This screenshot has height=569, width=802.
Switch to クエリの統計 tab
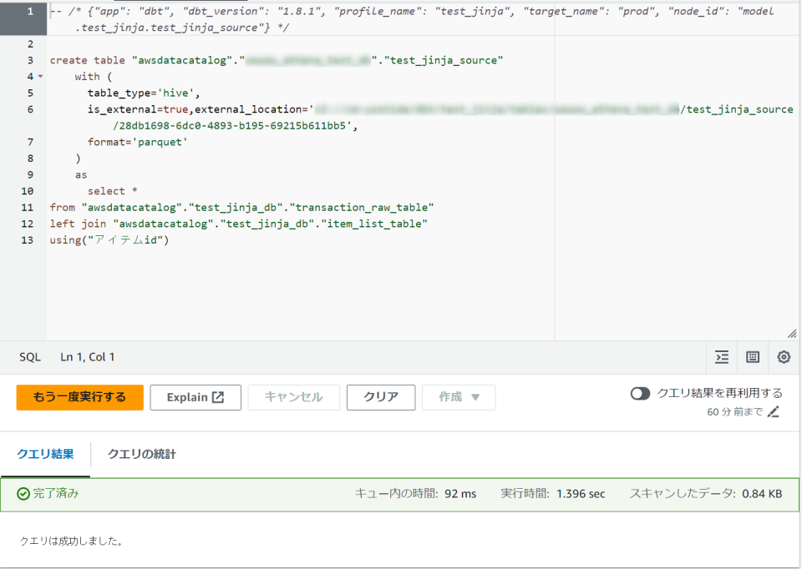coord(142,454)
